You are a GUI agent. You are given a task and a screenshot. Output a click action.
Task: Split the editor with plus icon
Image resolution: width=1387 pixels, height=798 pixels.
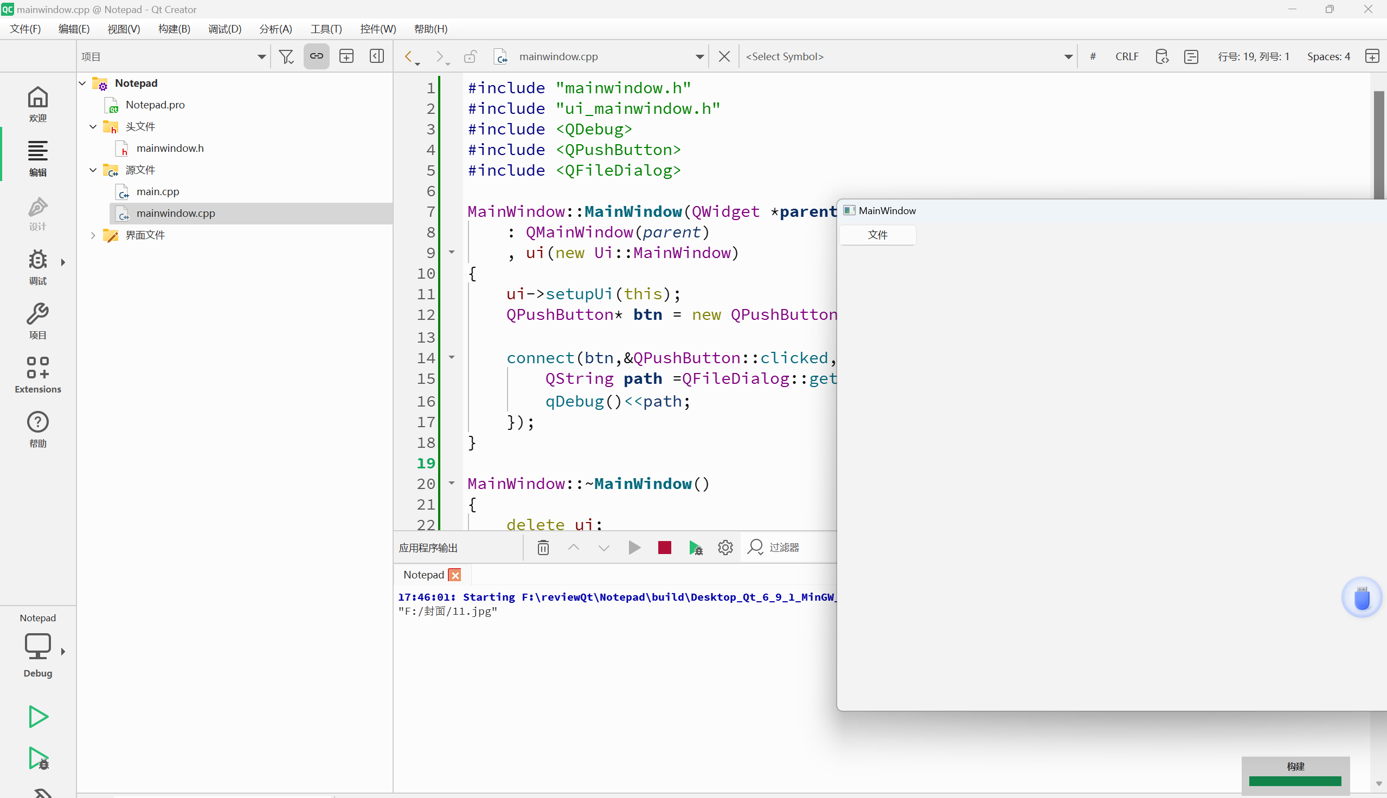pyautogui.click(x=1372, y=56)
